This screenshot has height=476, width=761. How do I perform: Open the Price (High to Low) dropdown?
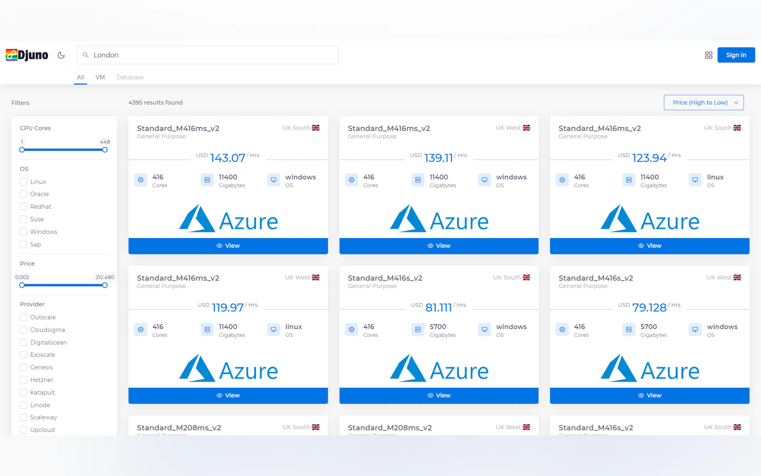point(703,103)
